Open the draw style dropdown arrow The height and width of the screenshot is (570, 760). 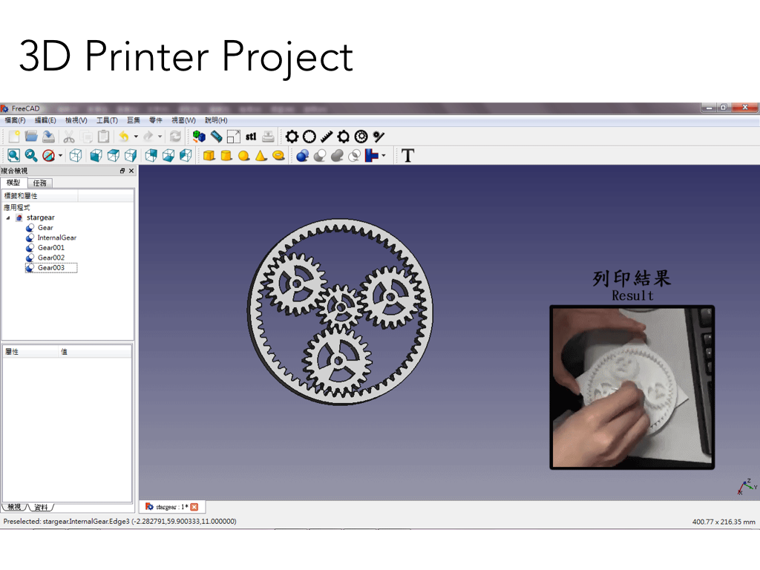61,156
